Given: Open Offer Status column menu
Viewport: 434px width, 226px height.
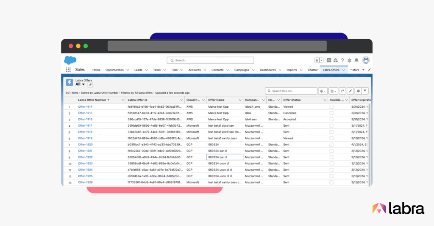Looking at the screenshot, I should (325, 100).
